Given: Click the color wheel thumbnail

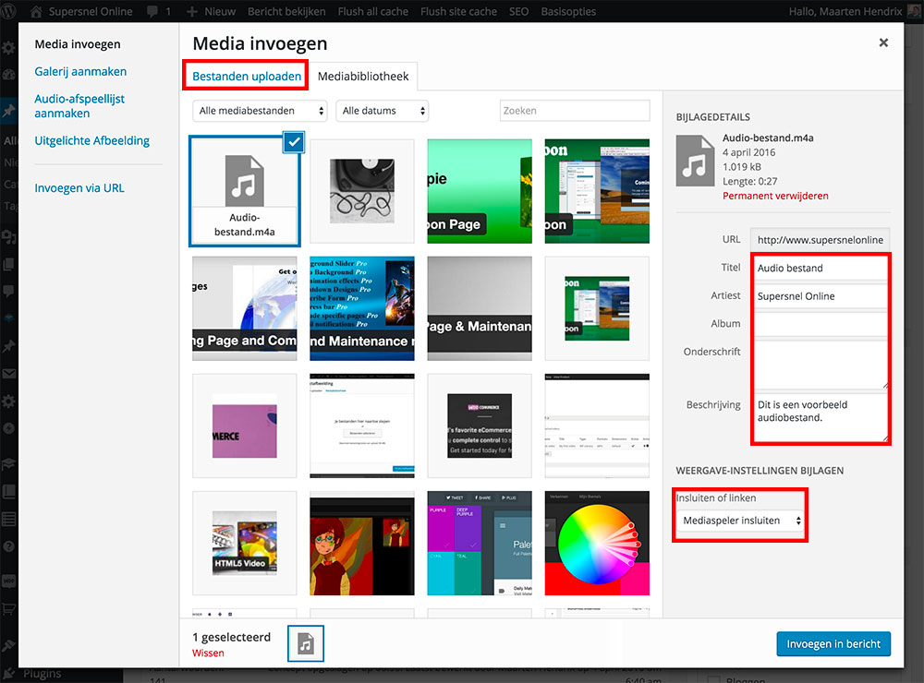Looking at the screenshot, I should point(596,543).
